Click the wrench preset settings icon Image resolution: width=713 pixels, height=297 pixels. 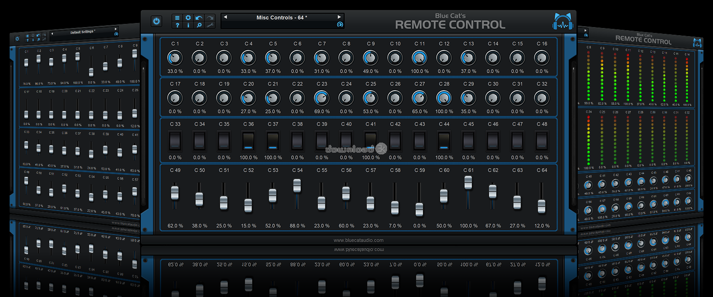(x=210, y=25)
